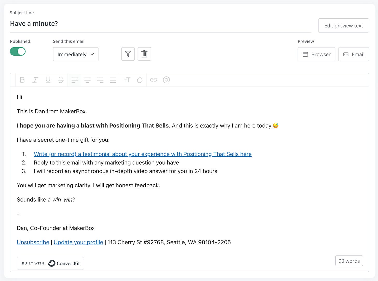Align text right
Screen dimensions: 378x281
click(100, 80)
